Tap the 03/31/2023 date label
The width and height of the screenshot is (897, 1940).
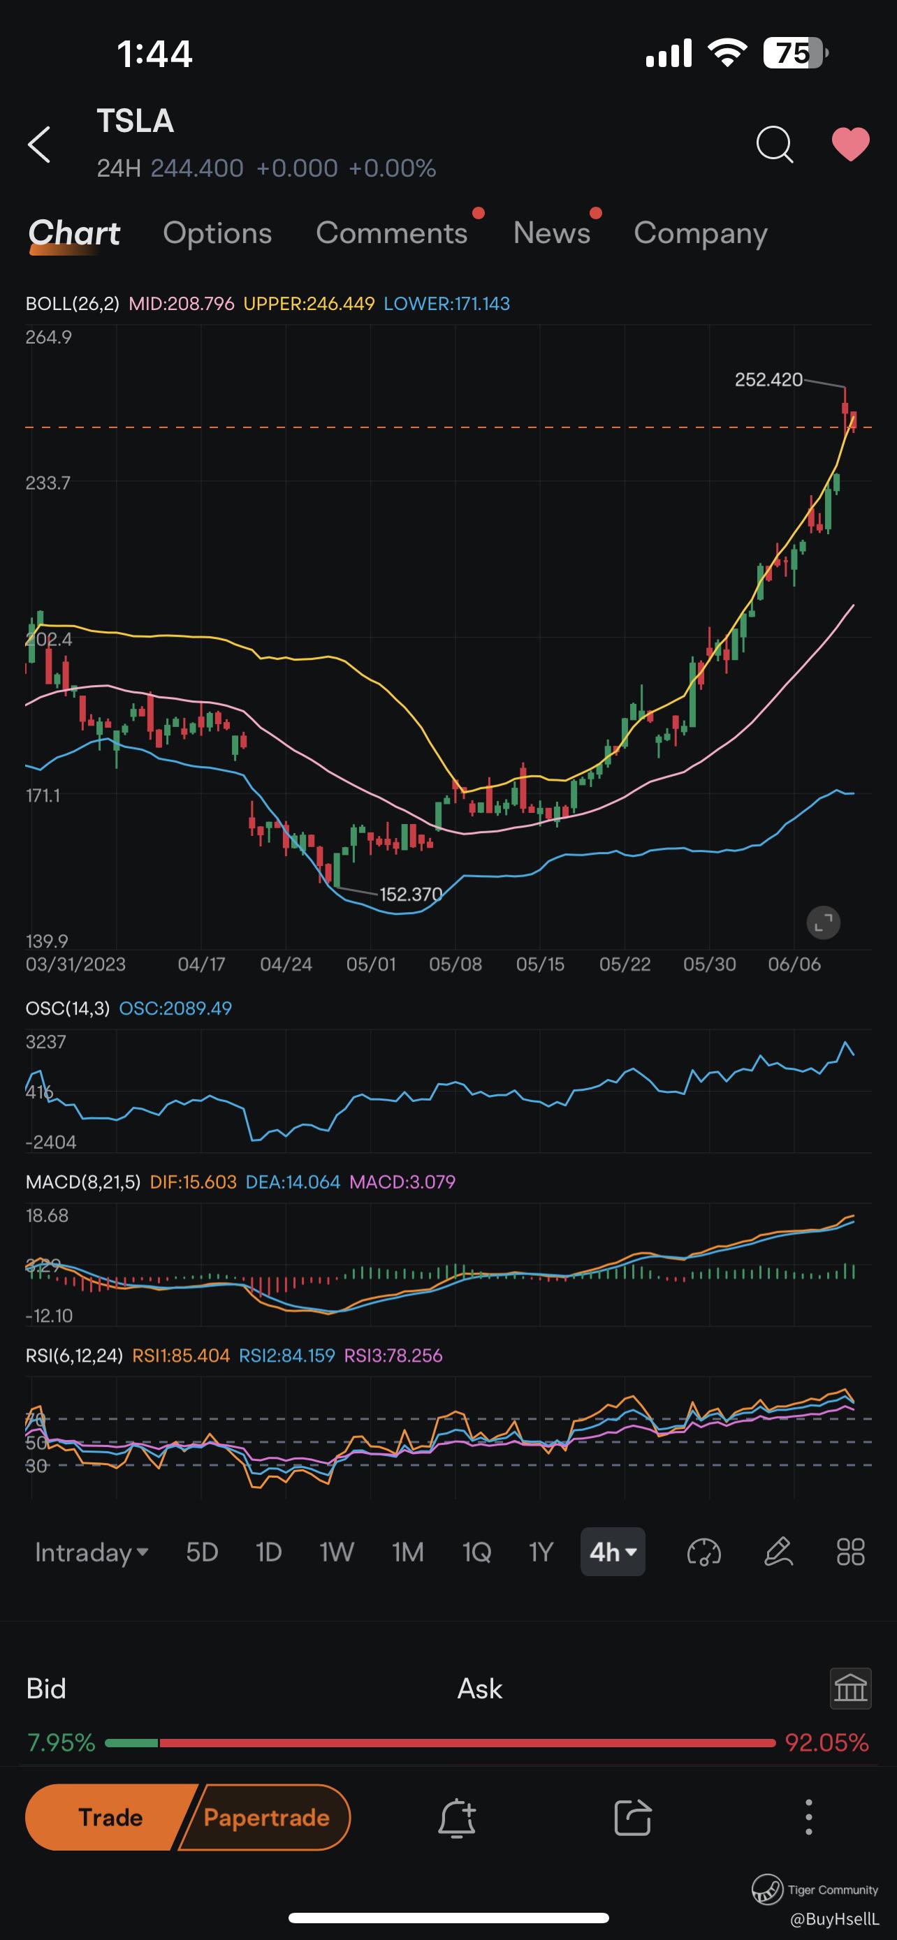click(75, 964)
